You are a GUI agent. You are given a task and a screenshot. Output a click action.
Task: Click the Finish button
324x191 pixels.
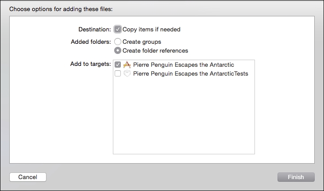pos(296,177)
